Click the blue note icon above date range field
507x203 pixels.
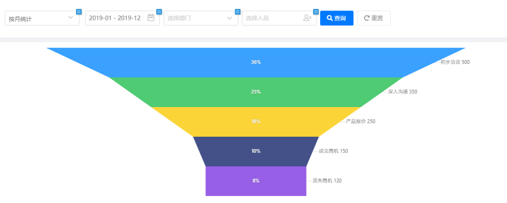159,12
